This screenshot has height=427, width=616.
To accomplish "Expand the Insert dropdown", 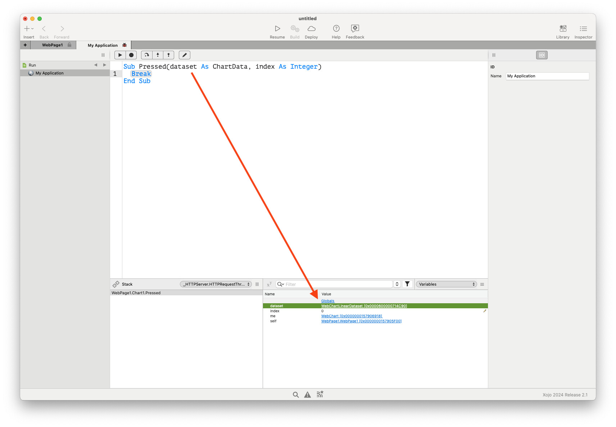I will [x=29, y=29].
